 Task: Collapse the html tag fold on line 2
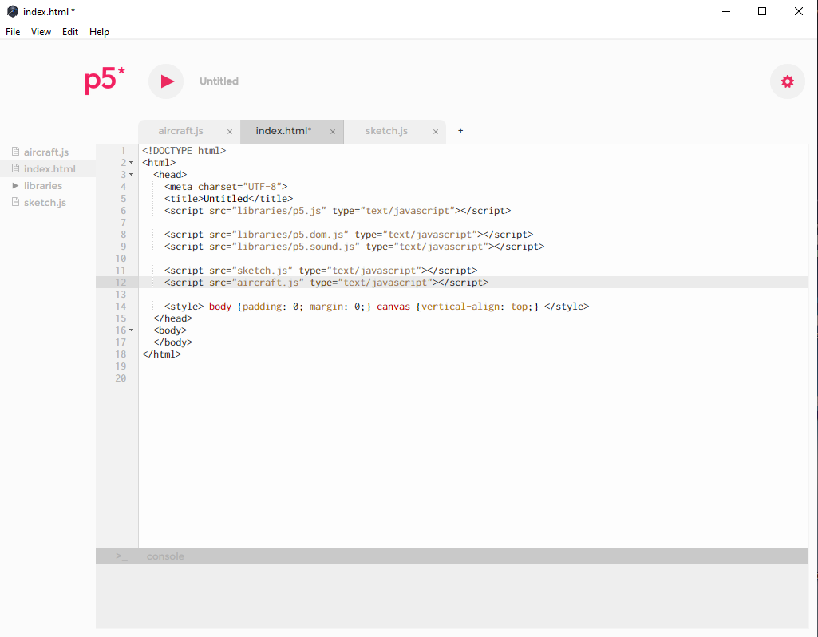click(132, 163)
